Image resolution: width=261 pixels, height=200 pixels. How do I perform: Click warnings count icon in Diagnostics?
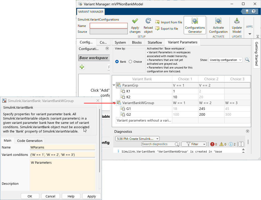[221, 144]
